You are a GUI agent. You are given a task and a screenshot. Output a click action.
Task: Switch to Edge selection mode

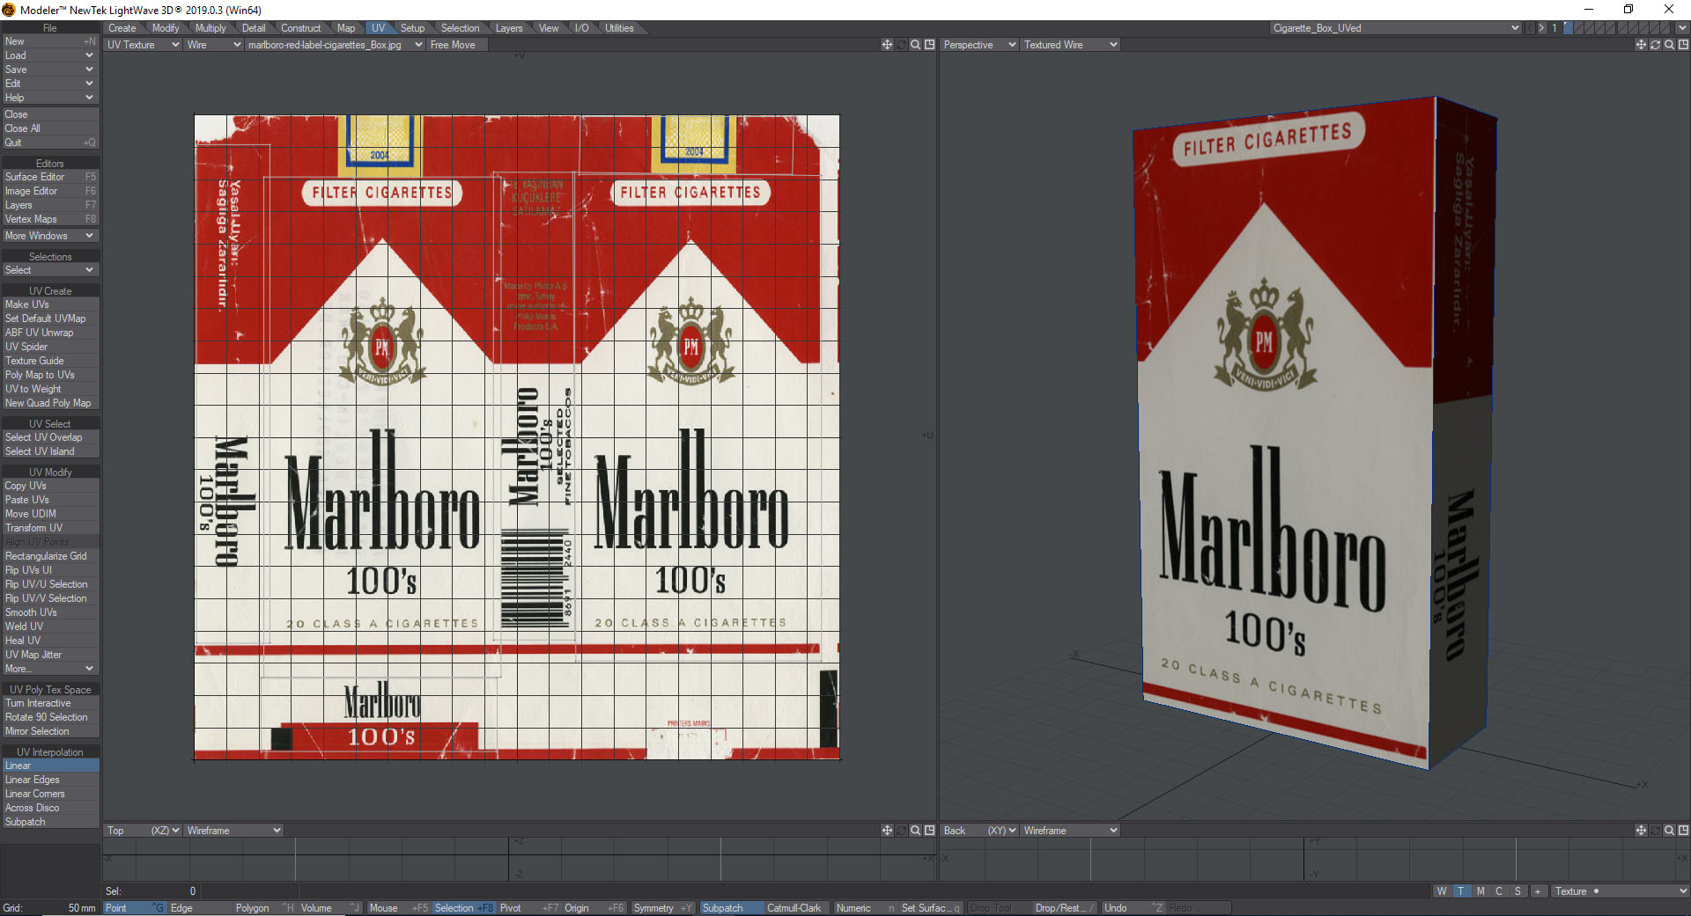(199, 908)
